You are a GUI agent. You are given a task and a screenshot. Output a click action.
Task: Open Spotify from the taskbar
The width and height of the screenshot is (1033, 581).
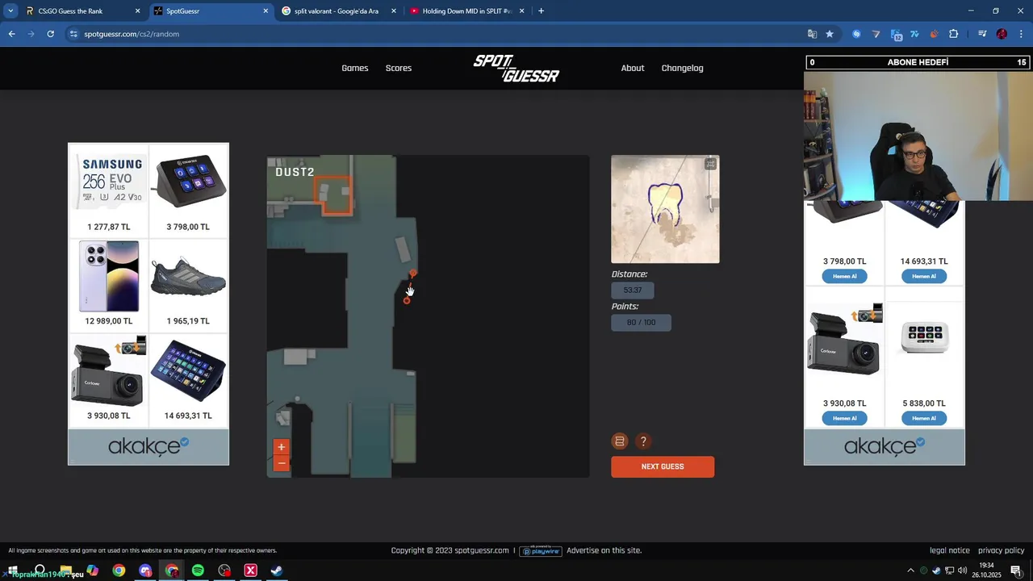(198, 571)
